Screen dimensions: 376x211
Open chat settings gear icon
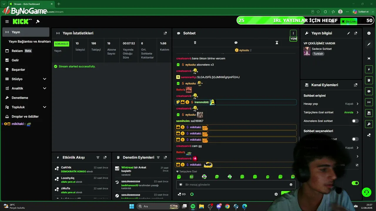coord(276,194)
